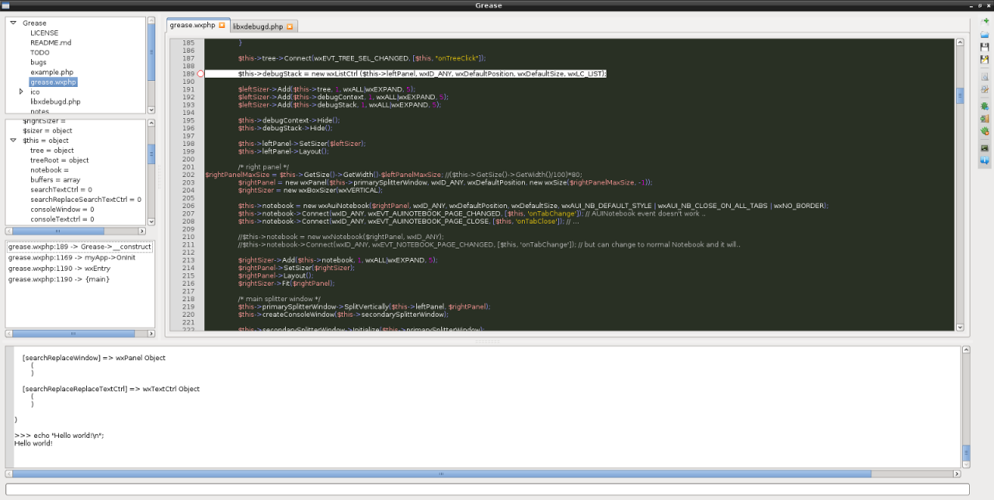Jump to myApp->OnInit stack entry

(70, 257)
